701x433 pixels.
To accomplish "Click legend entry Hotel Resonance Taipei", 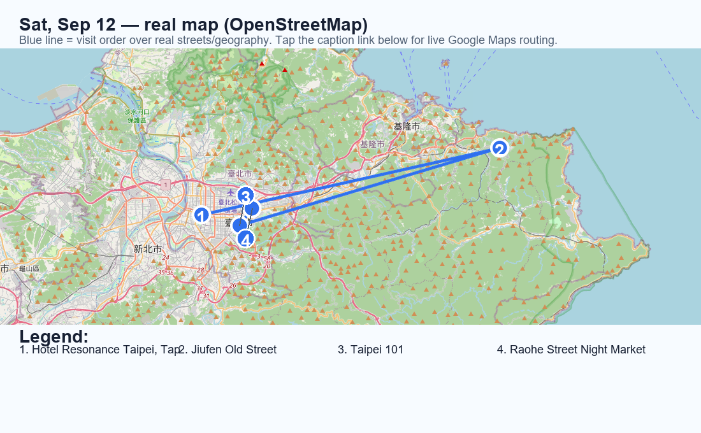I will (x=100, y=350).
